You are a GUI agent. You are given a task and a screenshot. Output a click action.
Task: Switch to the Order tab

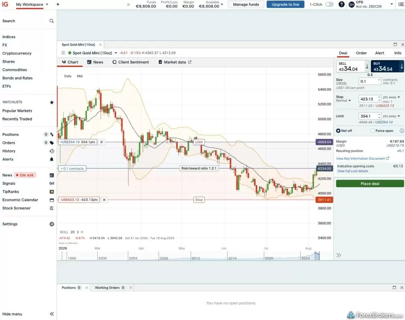pos(361,53)
